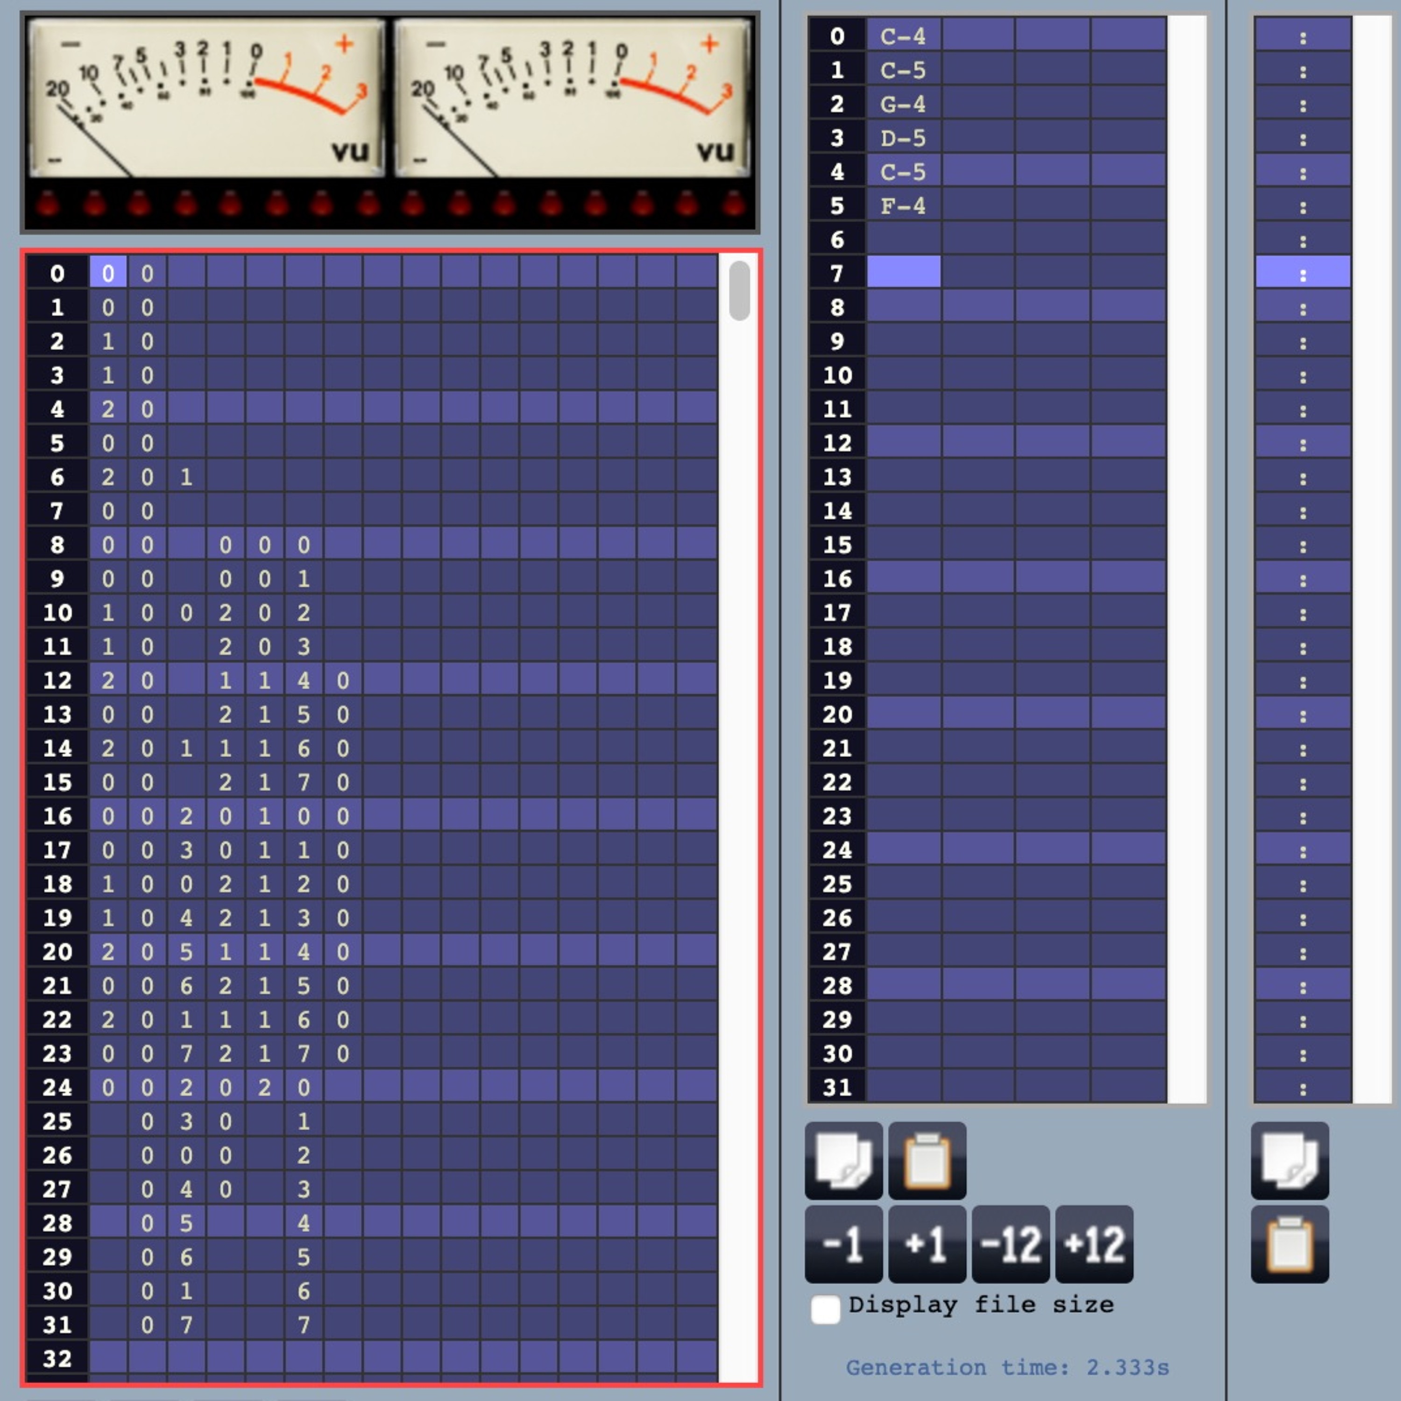Click the first column value 2 in sequence row 4
The width and height of the screenshot is (1401, 1401).
tap(108, 408)
